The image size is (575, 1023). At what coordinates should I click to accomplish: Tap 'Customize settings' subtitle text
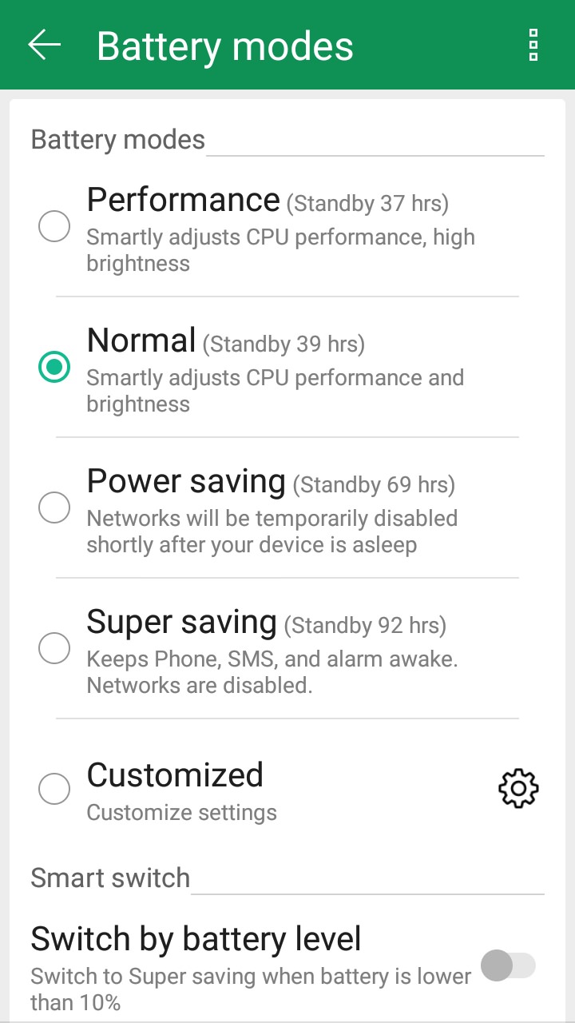click(x=181, y=813)
